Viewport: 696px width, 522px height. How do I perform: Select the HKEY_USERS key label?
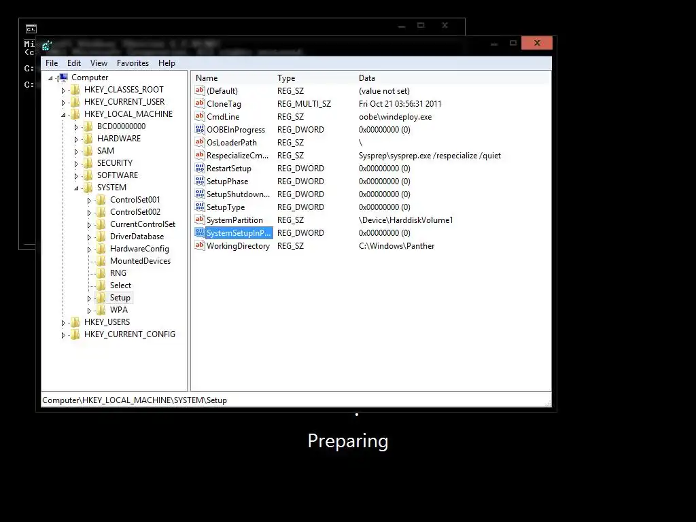107,321
